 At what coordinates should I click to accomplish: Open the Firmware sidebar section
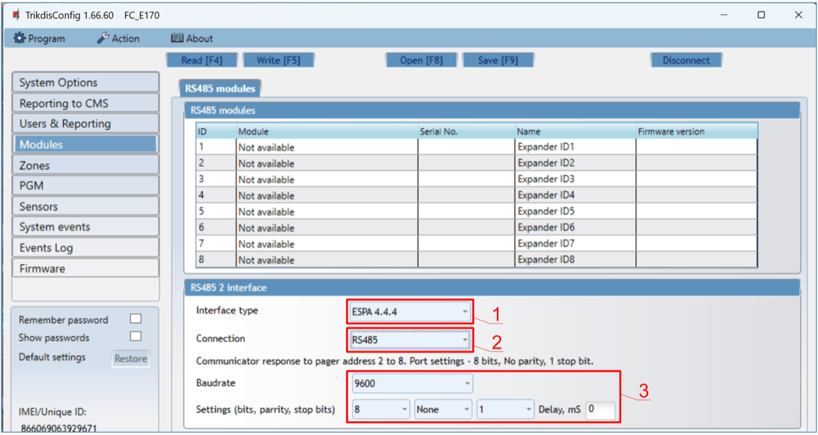(85, 269)
